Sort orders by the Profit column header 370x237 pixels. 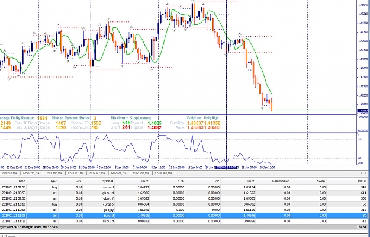[362, 181]
